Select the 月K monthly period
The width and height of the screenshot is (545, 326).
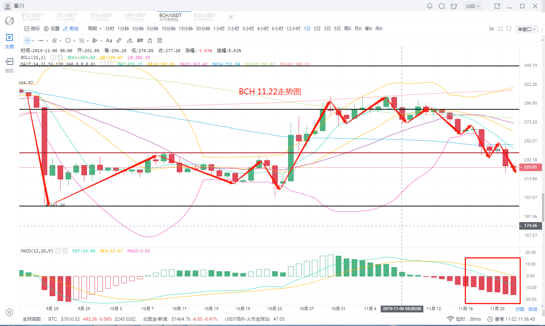358,29
